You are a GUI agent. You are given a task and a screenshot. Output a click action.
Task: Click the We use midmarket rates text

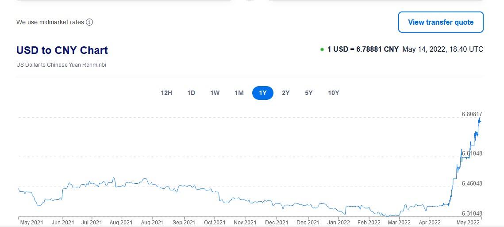[50, 22]
